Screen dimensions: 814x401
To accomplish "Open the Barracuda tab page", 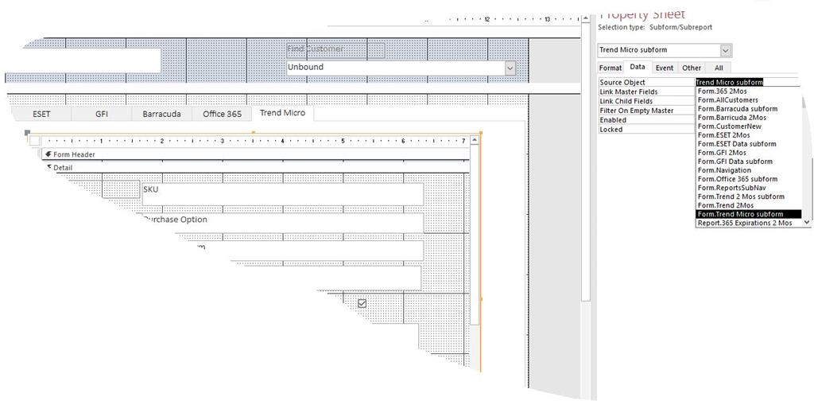I will (161, 114).
